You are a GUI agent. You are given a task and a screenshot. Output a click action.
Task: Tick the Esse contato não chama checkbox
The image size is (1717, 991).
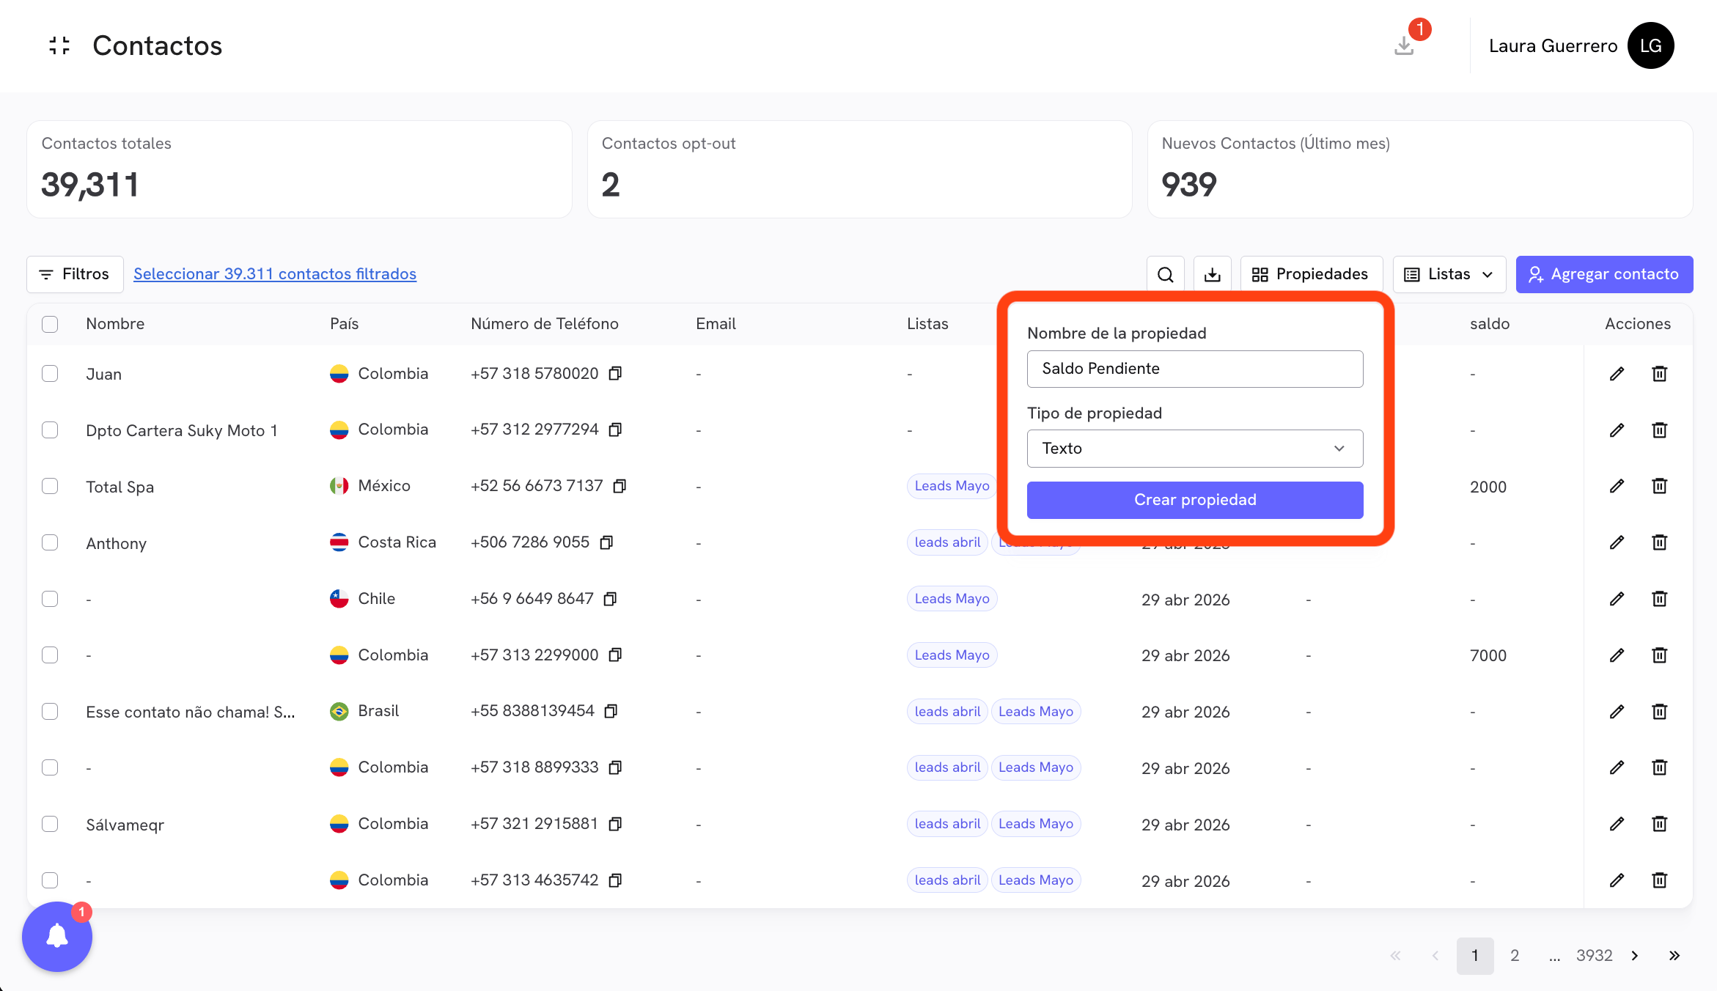(x=50, y=712)
